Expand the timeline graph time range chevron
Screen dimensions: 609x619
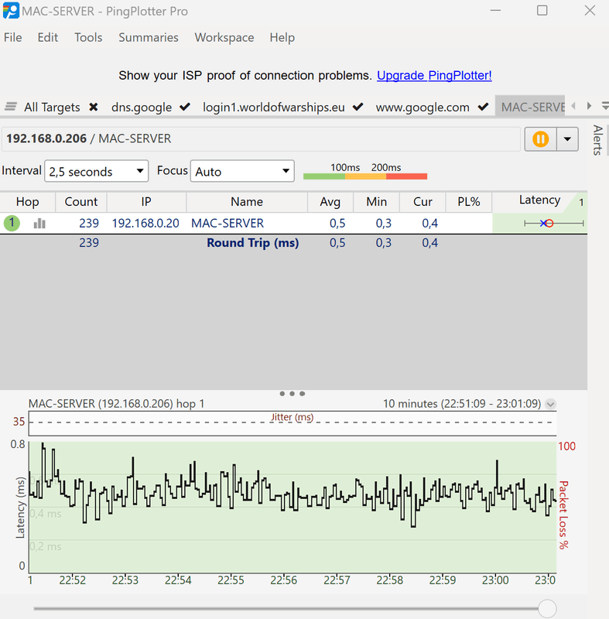[550, 404]
